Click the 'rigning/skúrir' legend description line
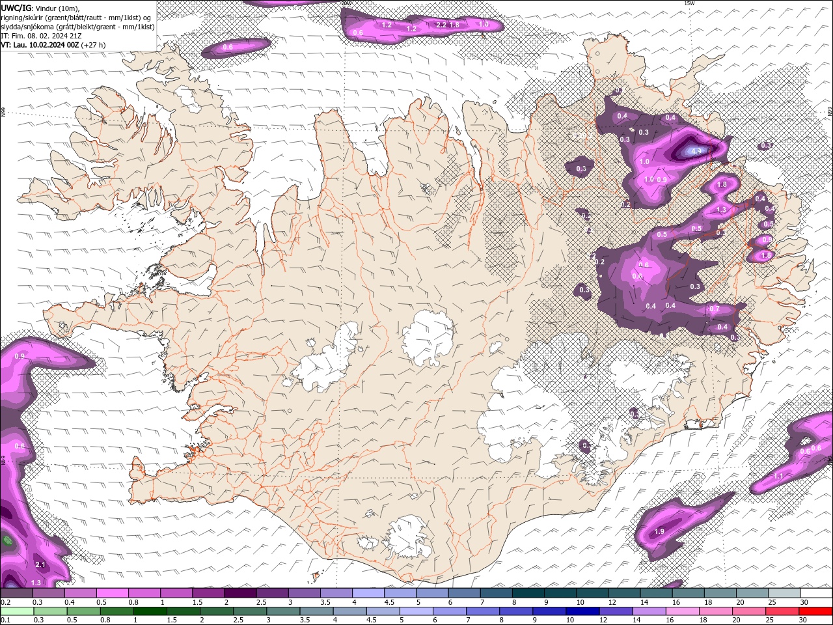This screenshot has width=833, height=625. (x=76, y=18)
